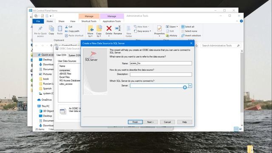The height and width of the screenshot is (153, 272).
Task: Open the File ribbon tab
Action: (x=38, y=21)
